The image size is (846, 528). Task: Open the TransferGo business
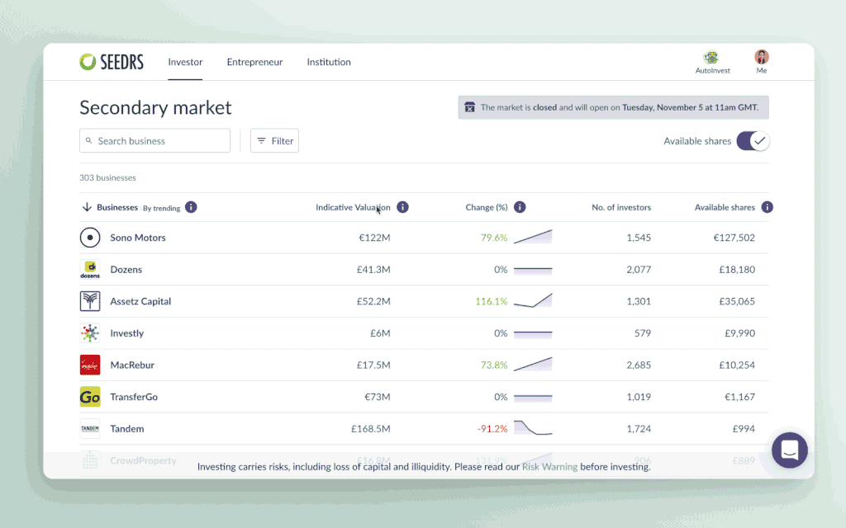point(134,397)
